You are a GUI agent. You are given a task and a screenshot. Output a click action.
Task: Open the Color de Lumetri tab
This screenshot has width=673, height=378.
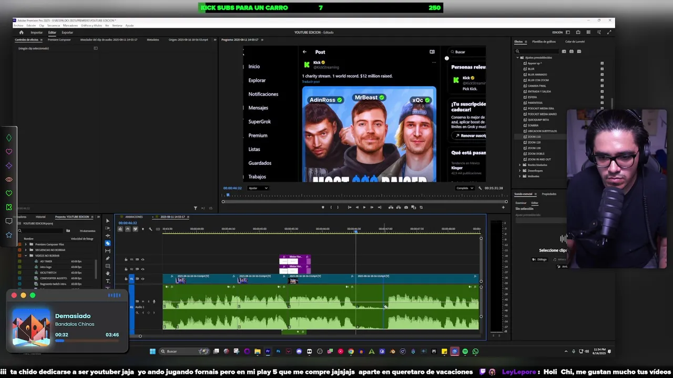[x=575, y=41]
